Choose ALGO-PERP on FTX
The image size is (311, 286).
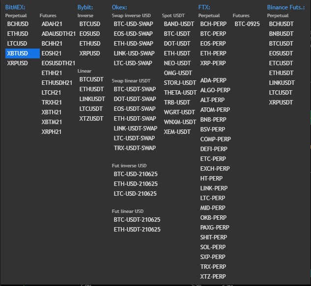pos(215,90)
